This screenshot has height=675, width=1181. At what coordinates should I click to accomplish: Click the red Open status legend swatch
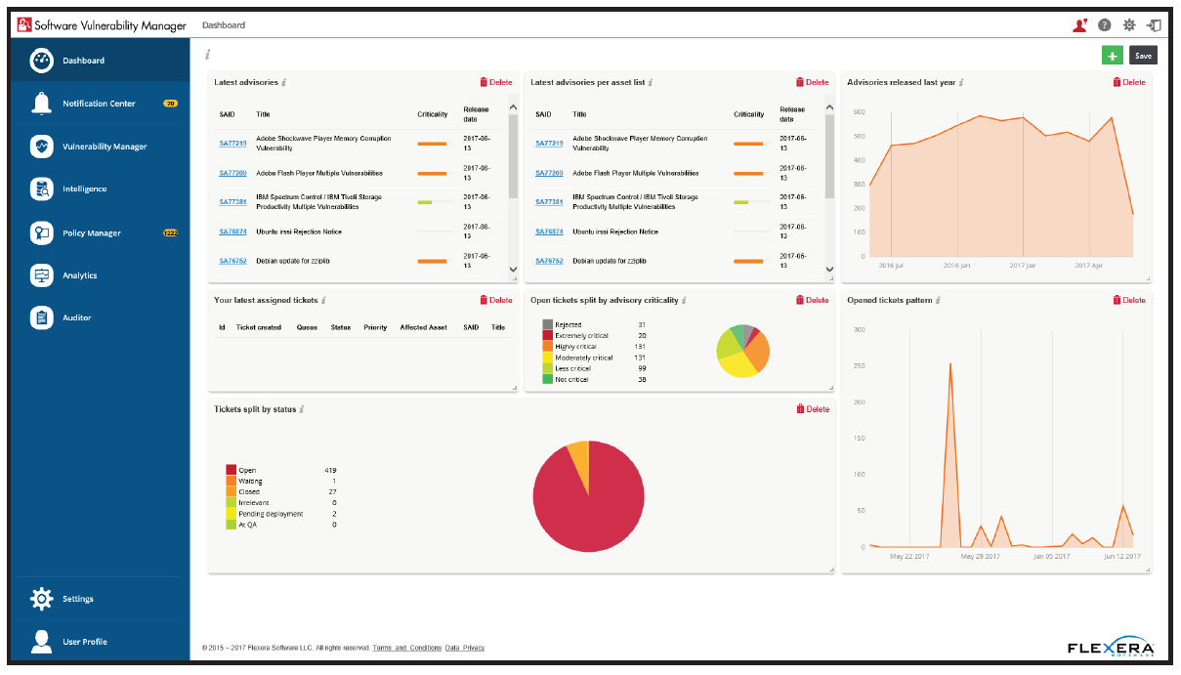coord(231,470)
